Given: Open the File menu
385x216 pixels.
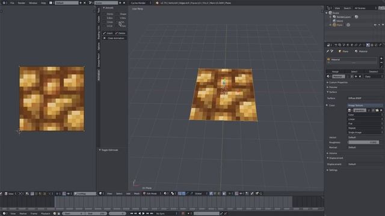Looking at the screenshot, I should click(12, 3).
